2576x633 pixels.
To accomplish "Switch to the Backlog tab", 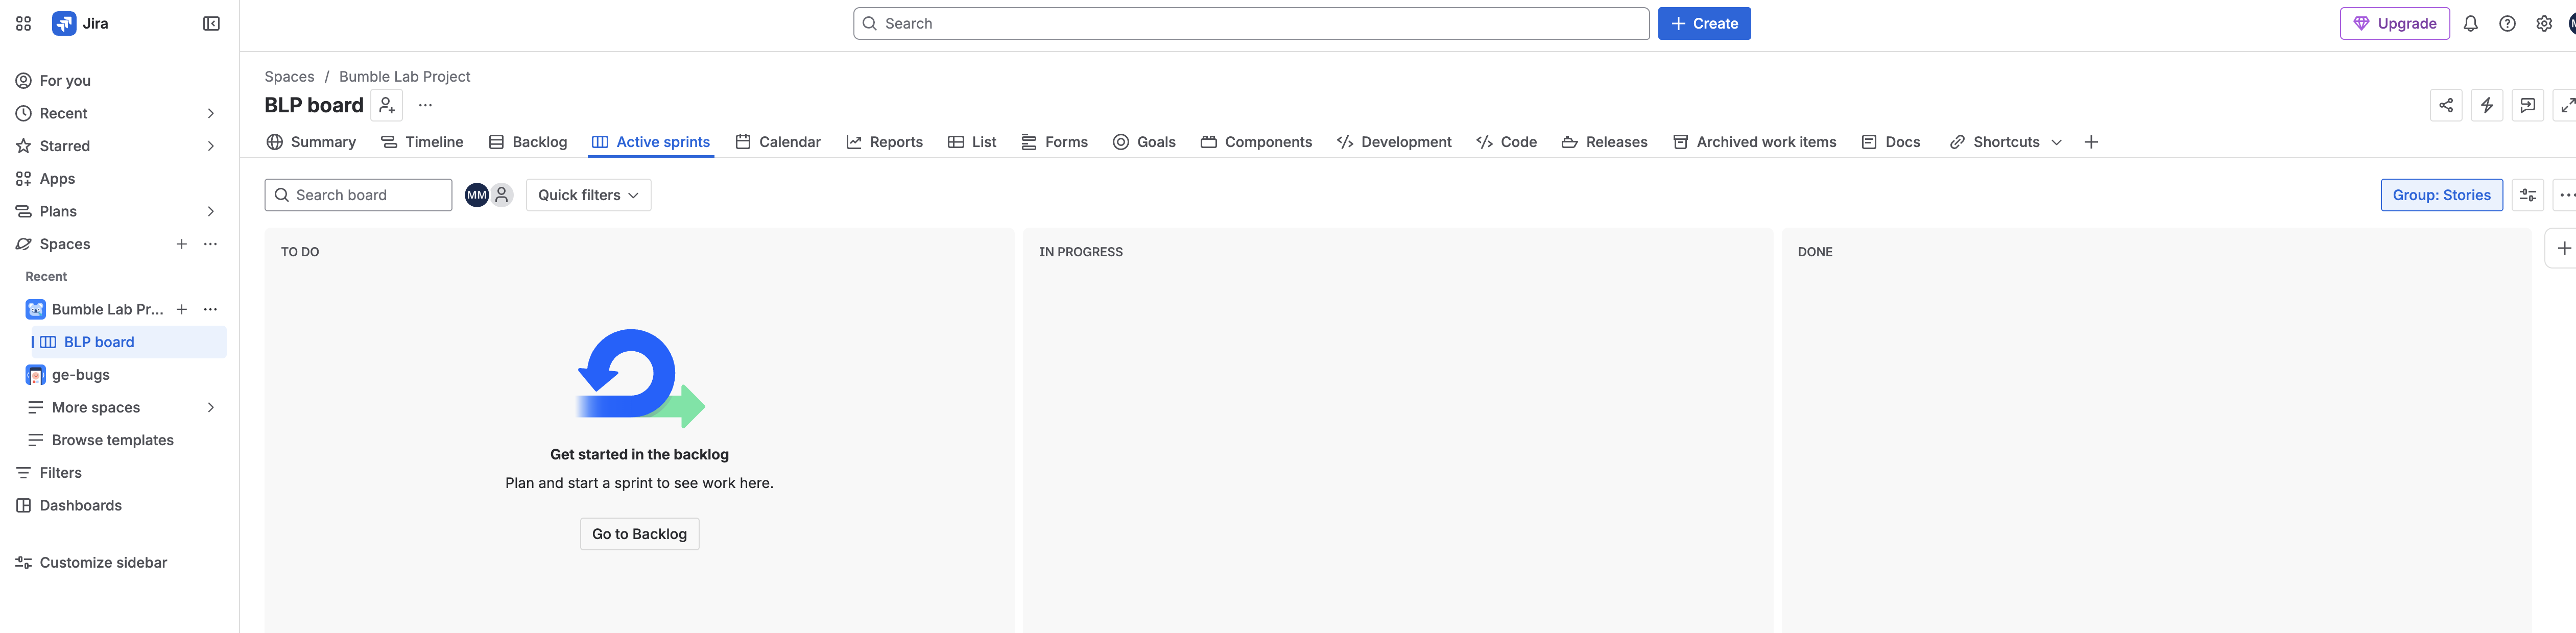I will coord(528,142).
